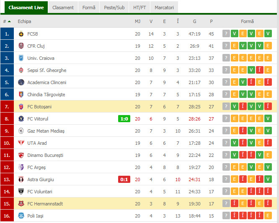Select the Peste/Sub tab
Screen dimensions: 279x223
[114, 8]
